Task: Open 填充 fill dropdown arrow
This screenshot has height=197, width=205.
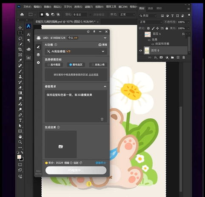Action: 188,29
